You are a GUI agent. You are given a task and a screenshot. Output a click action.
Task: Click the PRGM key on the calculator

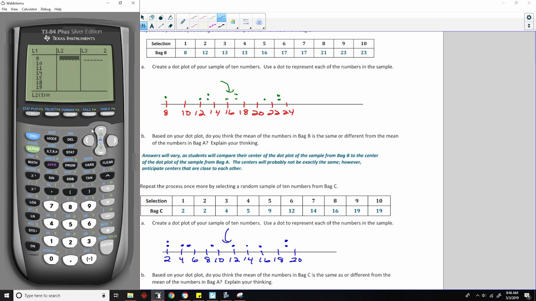pyautogui.click(x=70, y=166)
